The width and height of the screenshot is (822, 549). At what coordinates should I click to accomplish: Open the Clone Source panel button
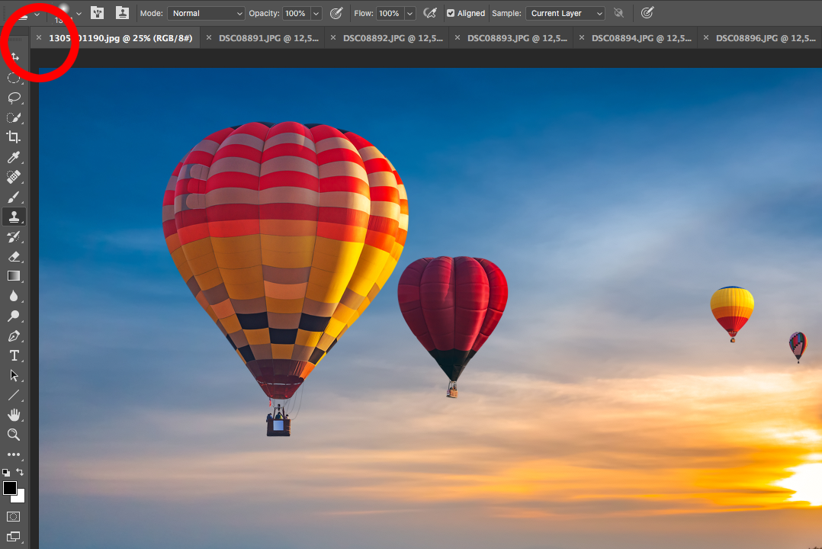(x=122, y=13)
